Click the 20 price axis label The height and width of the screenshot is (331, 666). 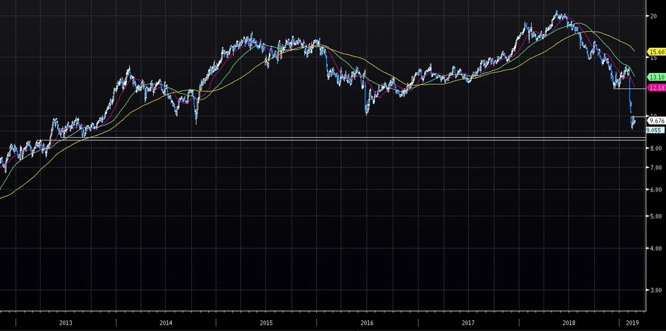pos(653,17)
